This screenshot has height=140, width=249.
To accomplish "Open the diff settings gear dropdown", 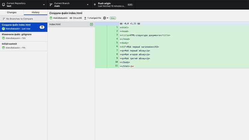I will [106, 18].
